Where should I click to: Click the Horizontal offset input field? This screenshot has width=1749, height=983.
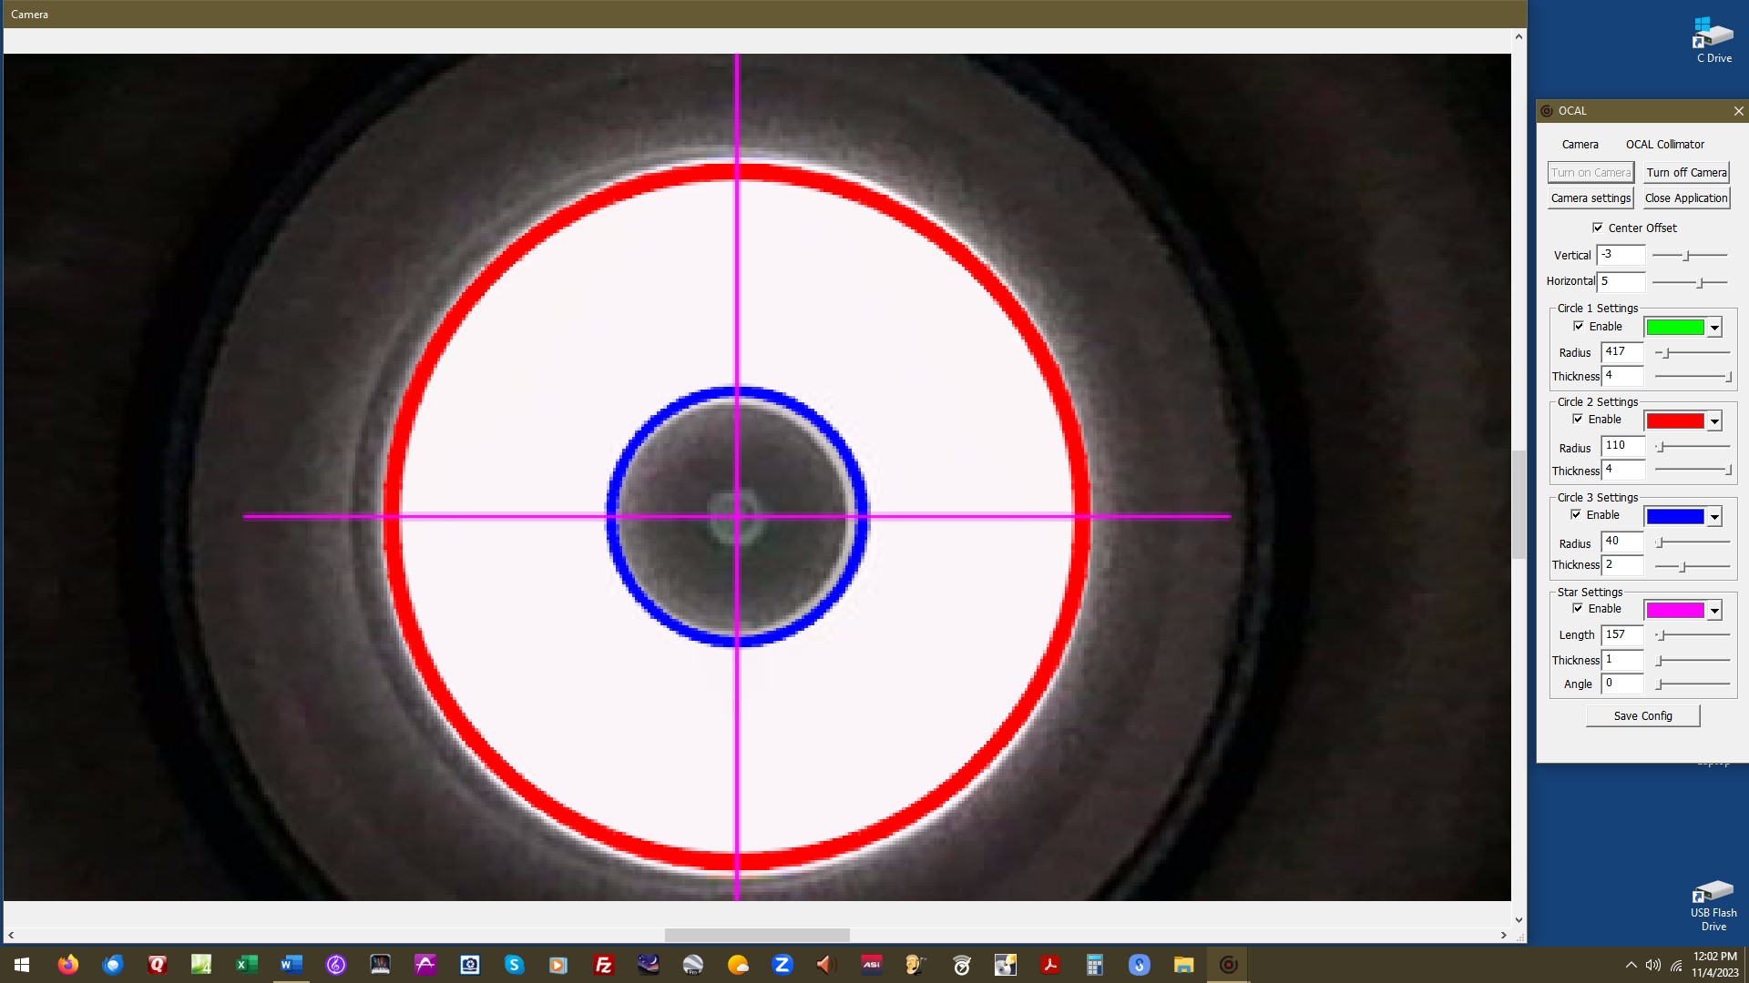point(1621,281)
